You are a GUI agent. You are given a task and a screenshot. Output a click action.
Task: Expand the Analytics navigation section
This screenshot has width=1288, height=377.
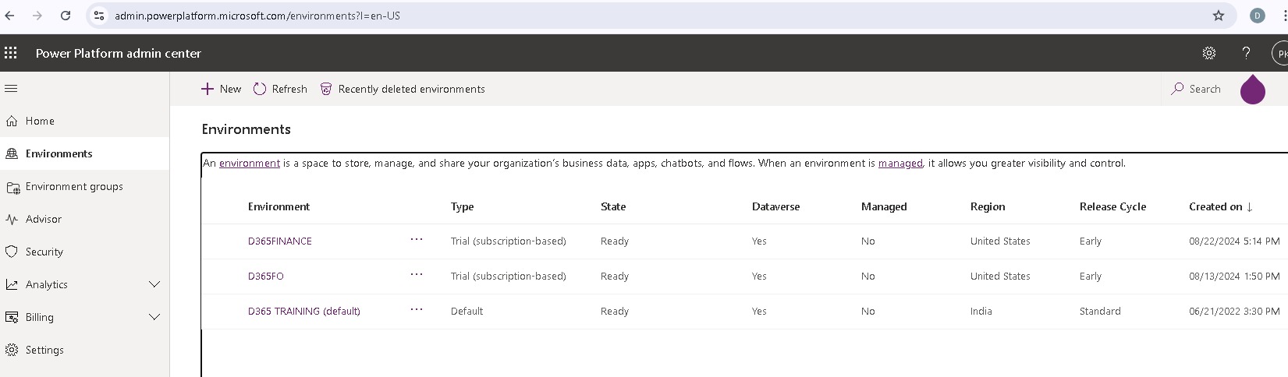(154, 284)
